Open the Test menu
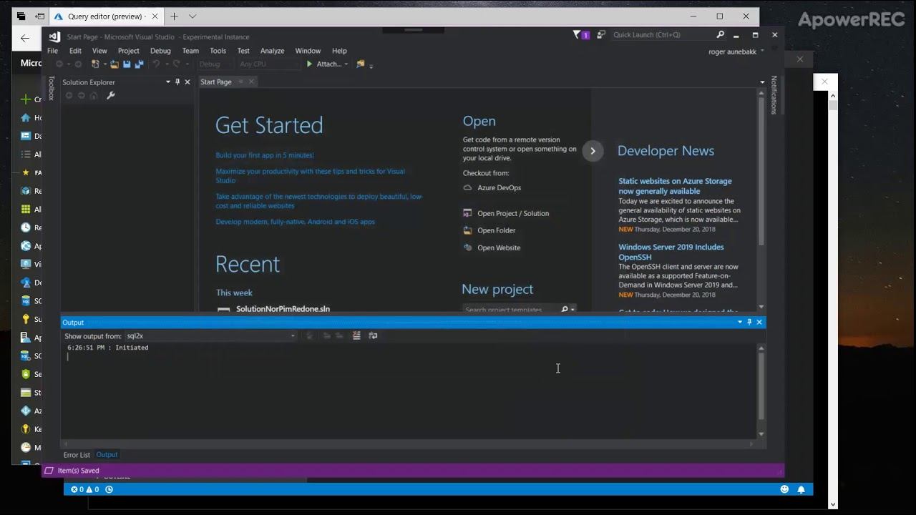This screenshot has width=916, height=515. (x=243, y=51)
